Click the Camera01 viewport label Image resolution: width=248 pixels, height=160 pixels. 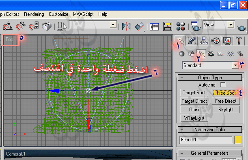(x=16, y=154)
